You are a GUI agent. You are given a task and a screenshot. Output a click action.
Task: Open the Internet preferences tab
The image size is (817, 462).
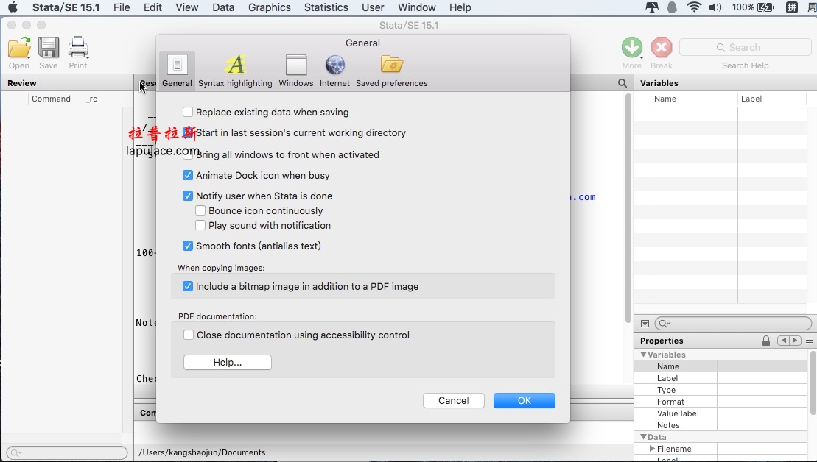[334, 71]
